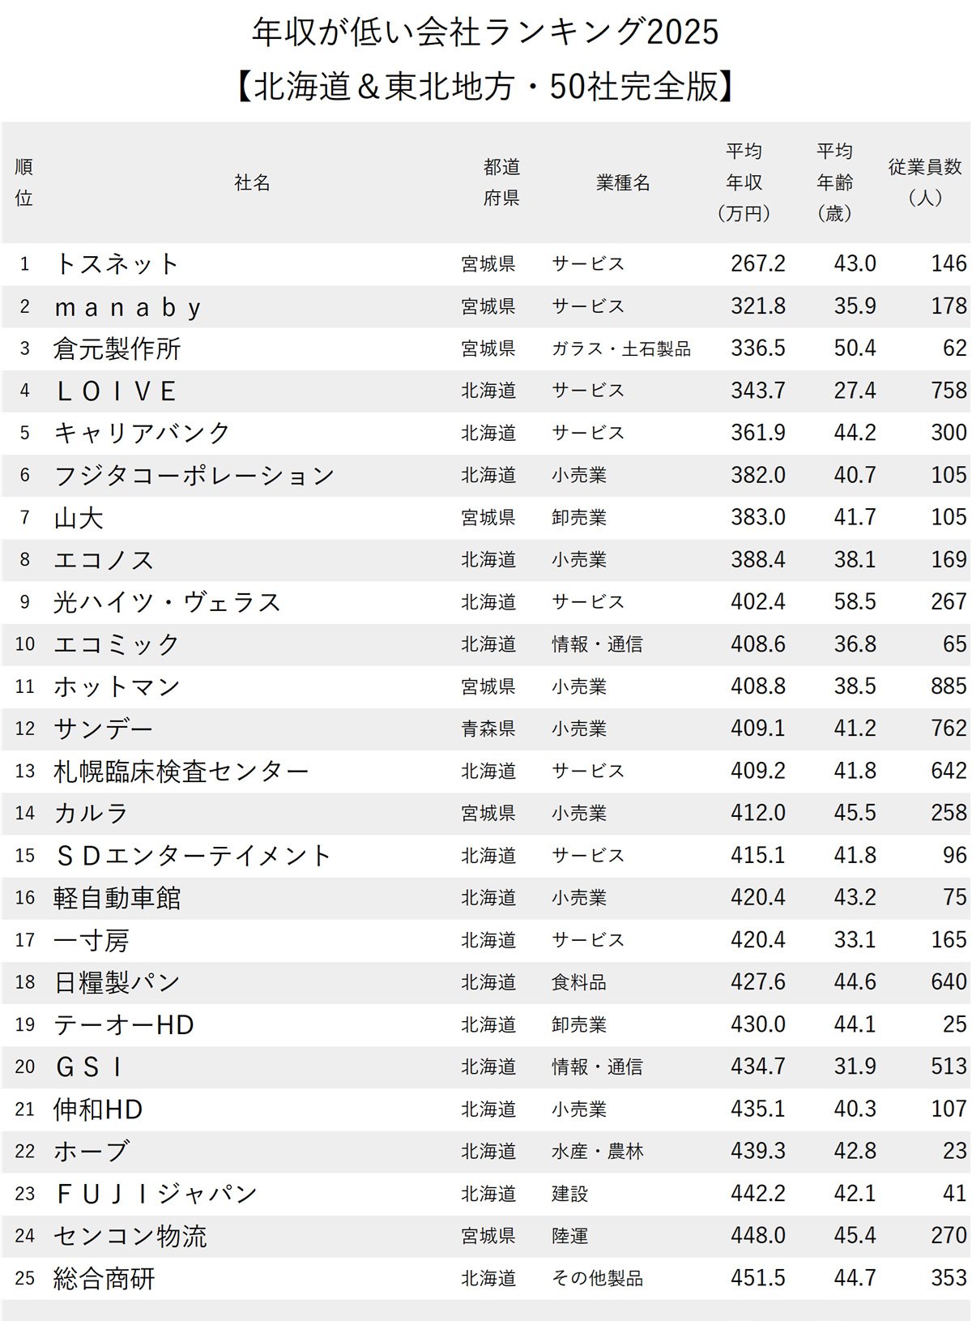972x1321 pixels.
Task: Click the 都道府県 column header
Action: pos(501,182)
